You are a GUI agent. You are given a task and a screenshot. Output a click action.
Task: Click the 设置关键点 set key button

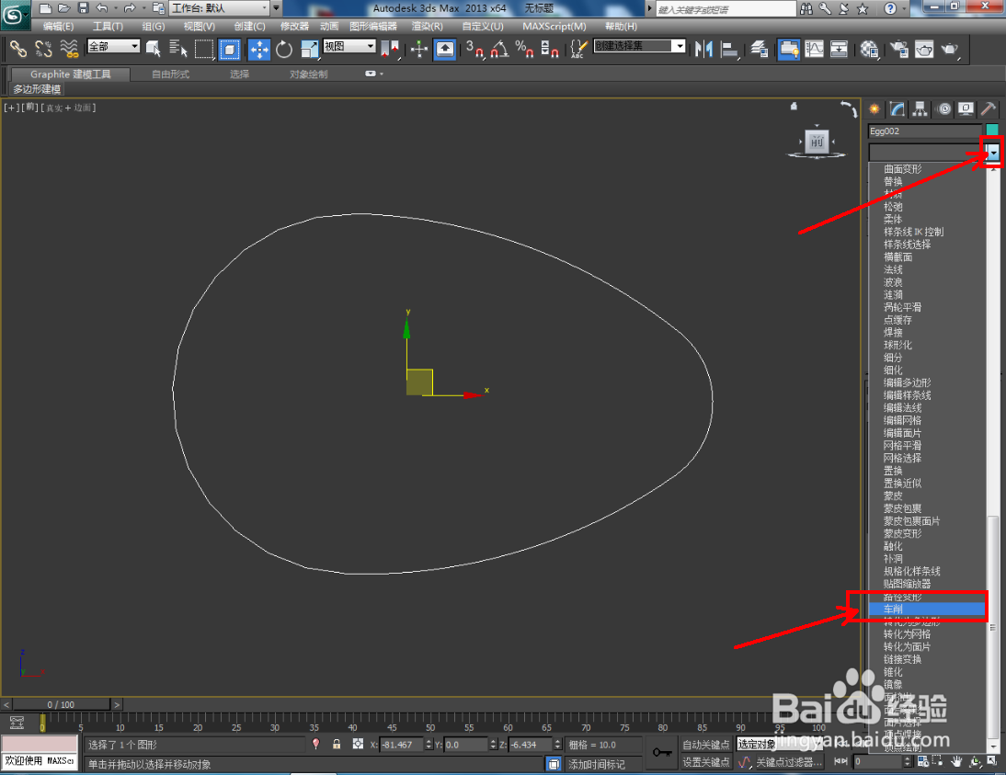[705, 762]
